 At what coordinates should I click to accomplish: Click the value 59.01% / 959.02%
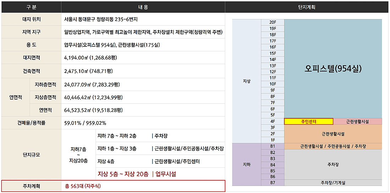pos(85,123)
